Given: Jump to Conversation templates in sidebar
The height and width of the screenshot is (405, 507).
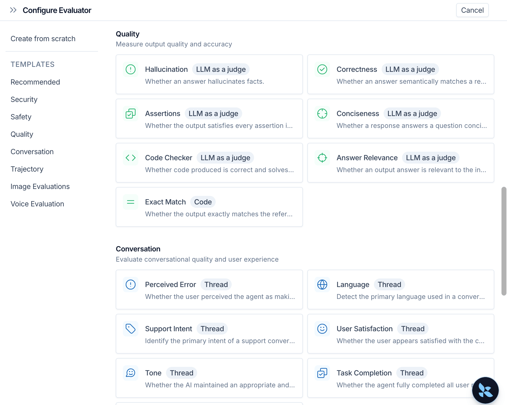Looking at the screenshot, I should (x=32, y=152).
